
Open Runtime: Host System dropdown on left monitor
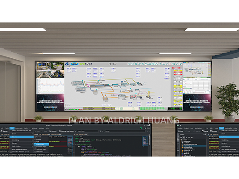(x=68, y=131)
